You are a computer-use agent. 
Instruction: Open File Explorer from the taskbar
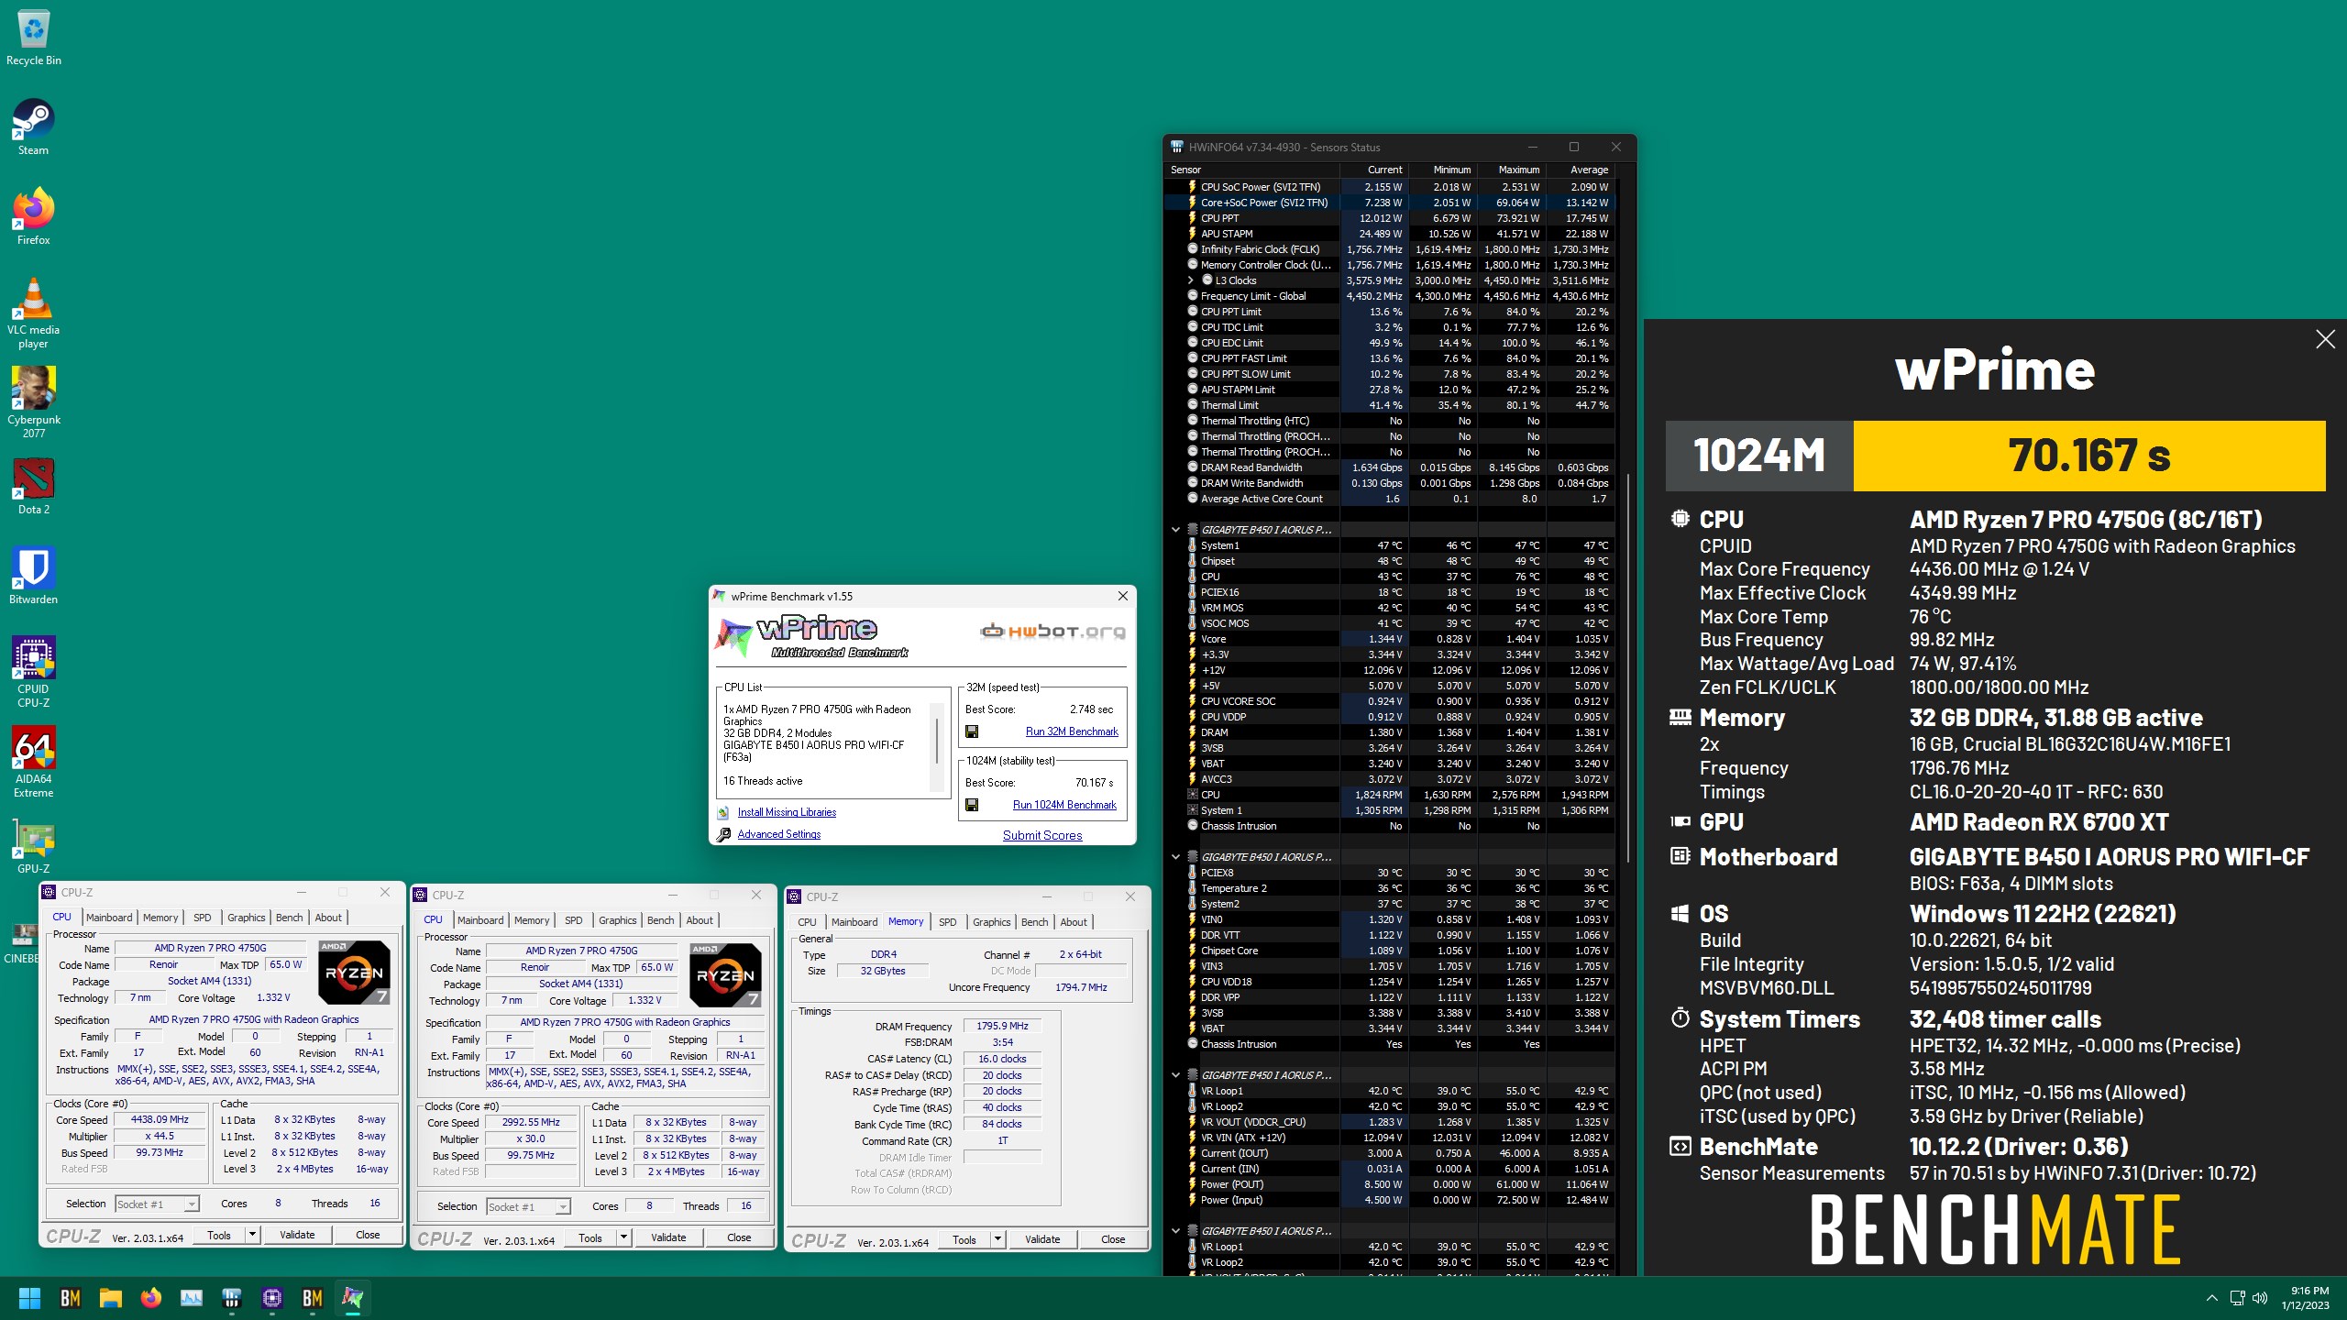click(x=110, y=1298)
